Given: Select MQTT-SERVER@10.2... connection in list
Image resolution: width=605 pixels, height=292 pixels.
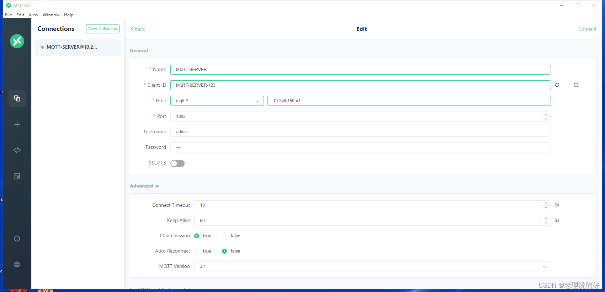Looking at the screenshot, I should [78, 47].
